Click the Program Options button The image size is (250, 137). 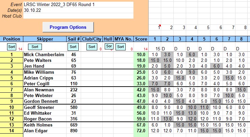(x=68, y=27)
